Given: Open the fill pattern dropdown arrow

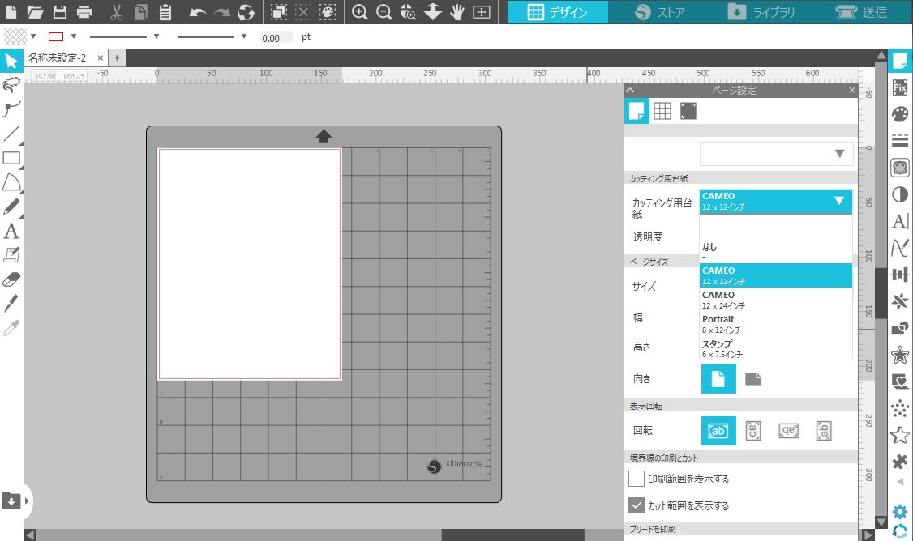Looking at the screenshot, I should 33,36.
